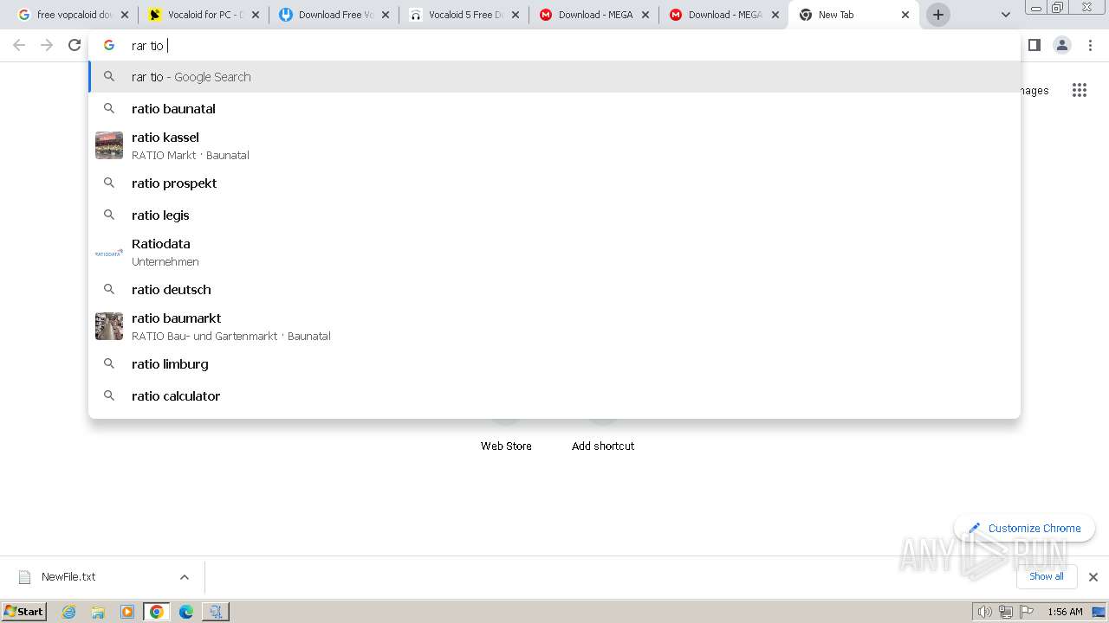Choose the 'ratio baunatal' suggestion
Image resolution: width=1109 pixels, height=623 pixels.
tap(554, 109)
